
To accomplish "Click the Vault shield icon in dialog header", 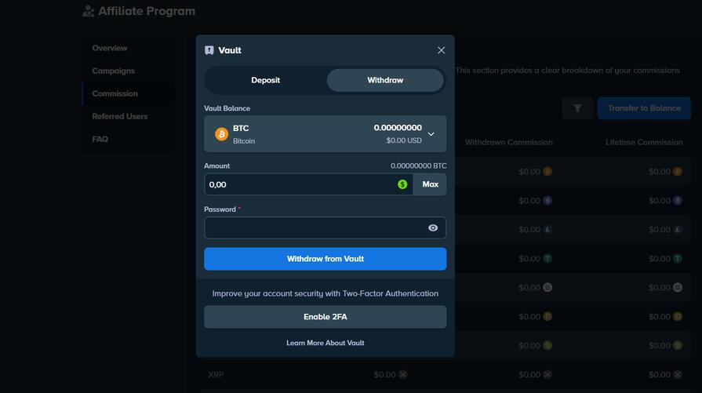I will [209, 50].
